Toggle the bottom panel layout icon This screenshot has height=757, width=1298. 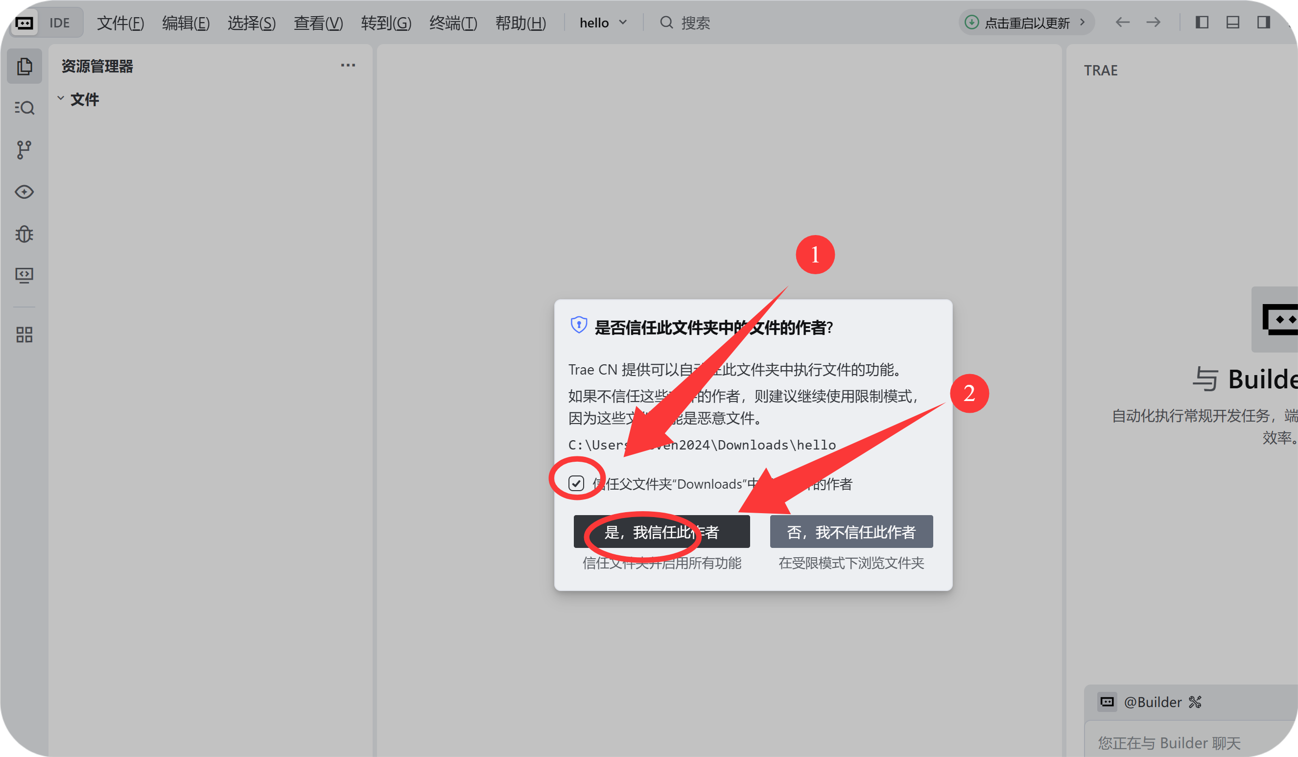coord(1232,22)
